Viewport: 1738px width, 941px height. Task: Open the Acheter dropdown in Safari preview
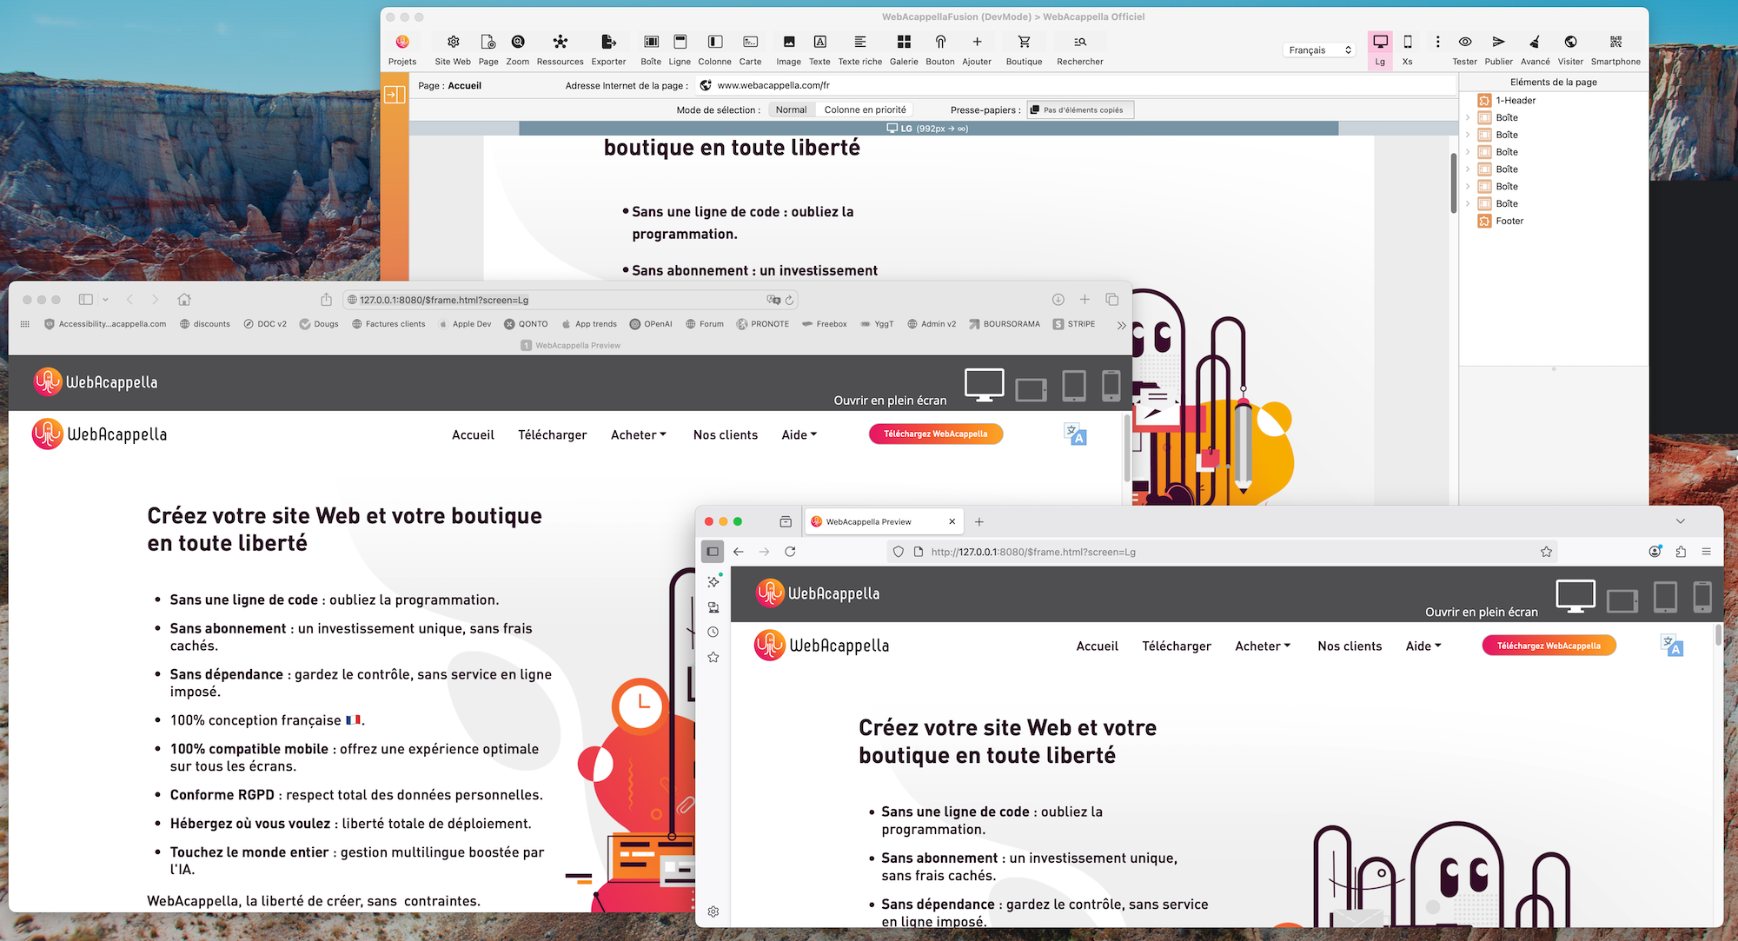pyautogui.click(x=638, y=434)
